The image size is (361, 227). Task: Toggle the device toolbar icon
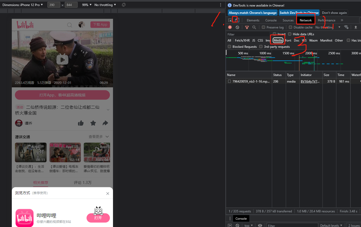(236, 20)
